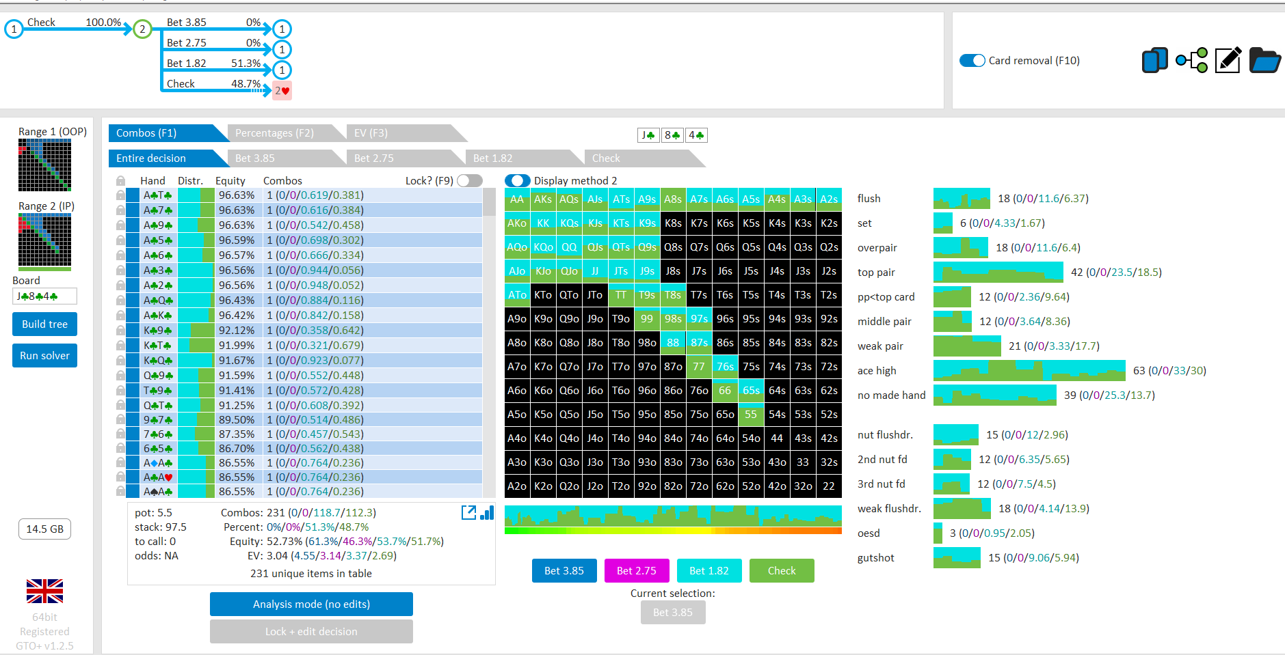This screenshot has width=1285, height=655.
Task: Click node after Bet 3.85 branch
Action: (282, 29)
